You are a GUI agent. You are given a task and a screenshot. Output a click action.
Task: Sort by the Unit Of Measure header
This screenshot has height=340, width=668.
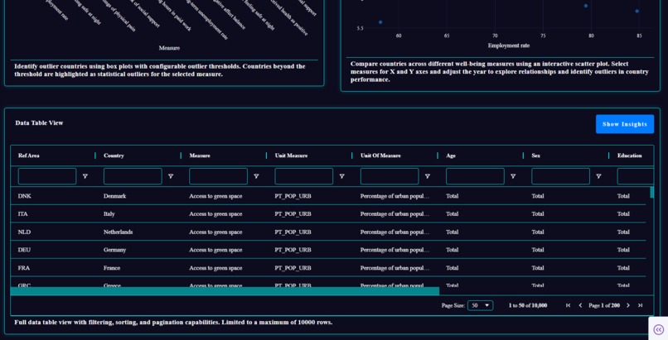pyautogui.click(x=380, y=156)
